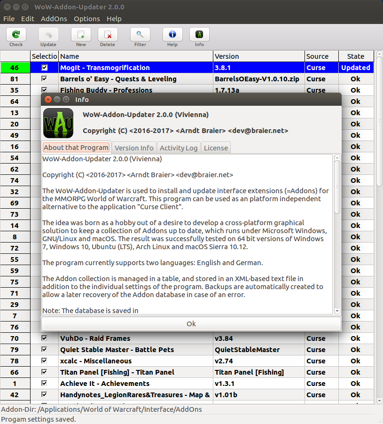Click Fishing Buddy - Professions name cell
This screenshot has height=424, width=383.
coord(136,90)
